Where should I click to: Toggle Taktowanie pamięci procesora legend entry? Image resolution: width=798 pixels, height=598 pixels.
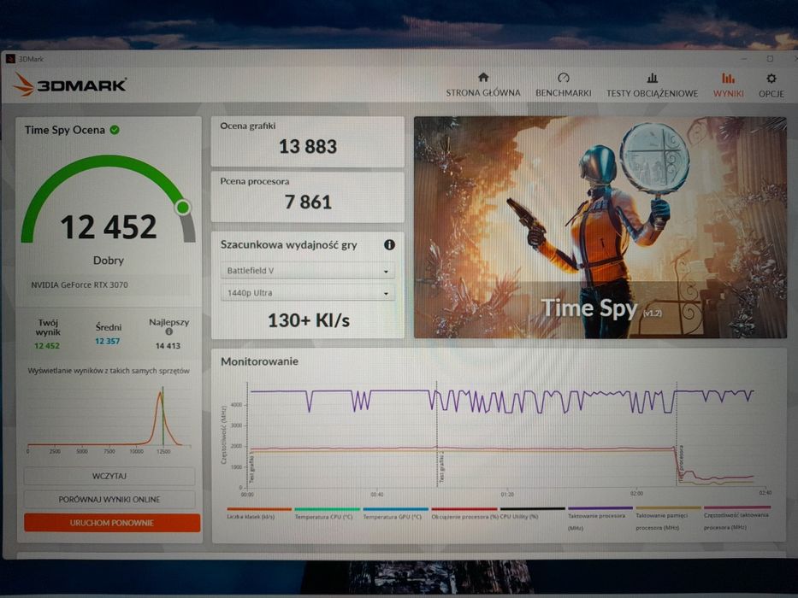point(668,519)
